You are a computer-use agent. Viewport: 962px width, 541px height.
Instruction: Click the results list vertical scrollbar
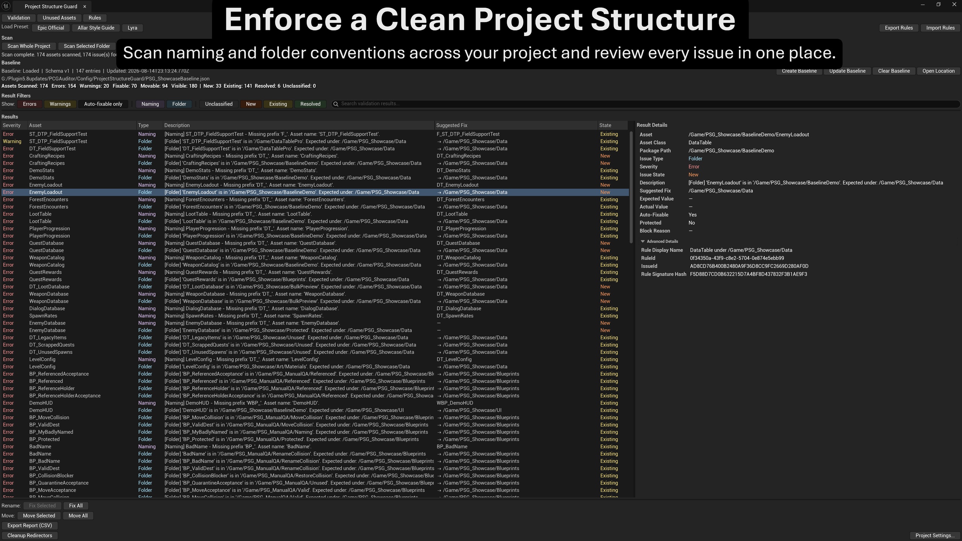[x=631, y=187]
